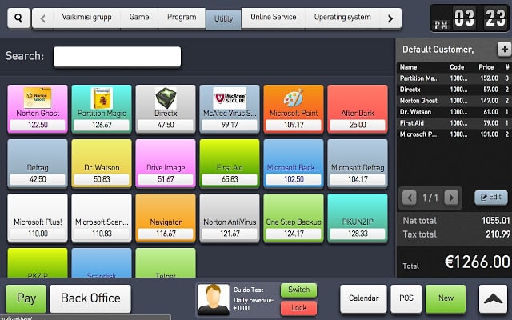Go to next cart page arrow
Screen dimensions: 512x320
[x=451, y=198]
